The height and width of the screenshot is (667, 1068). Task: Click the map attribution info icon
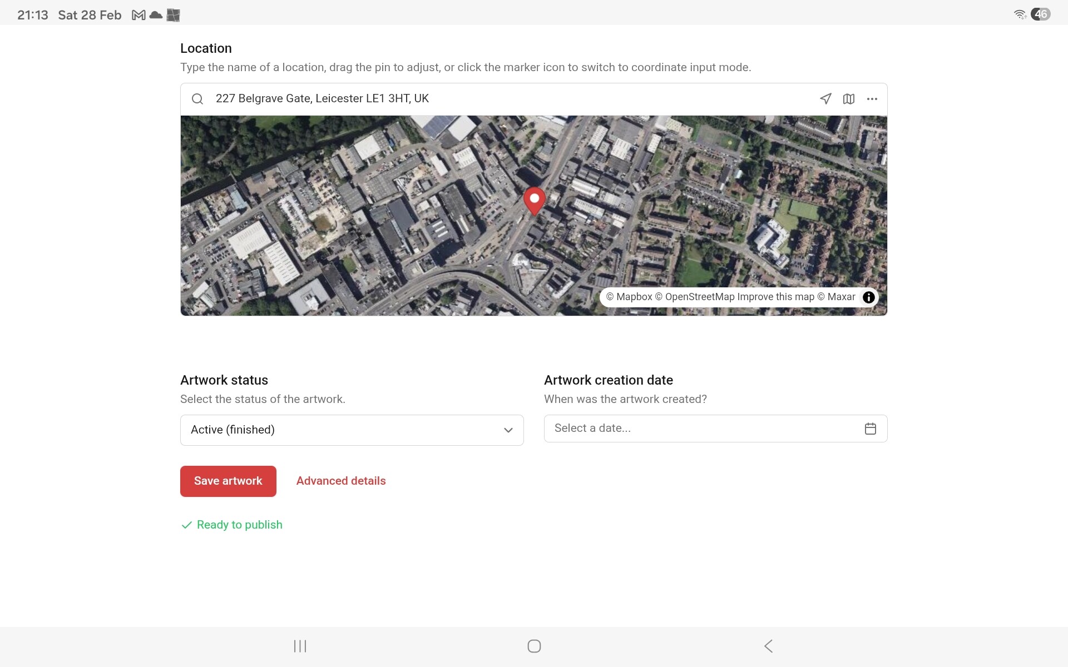point(868,297)
